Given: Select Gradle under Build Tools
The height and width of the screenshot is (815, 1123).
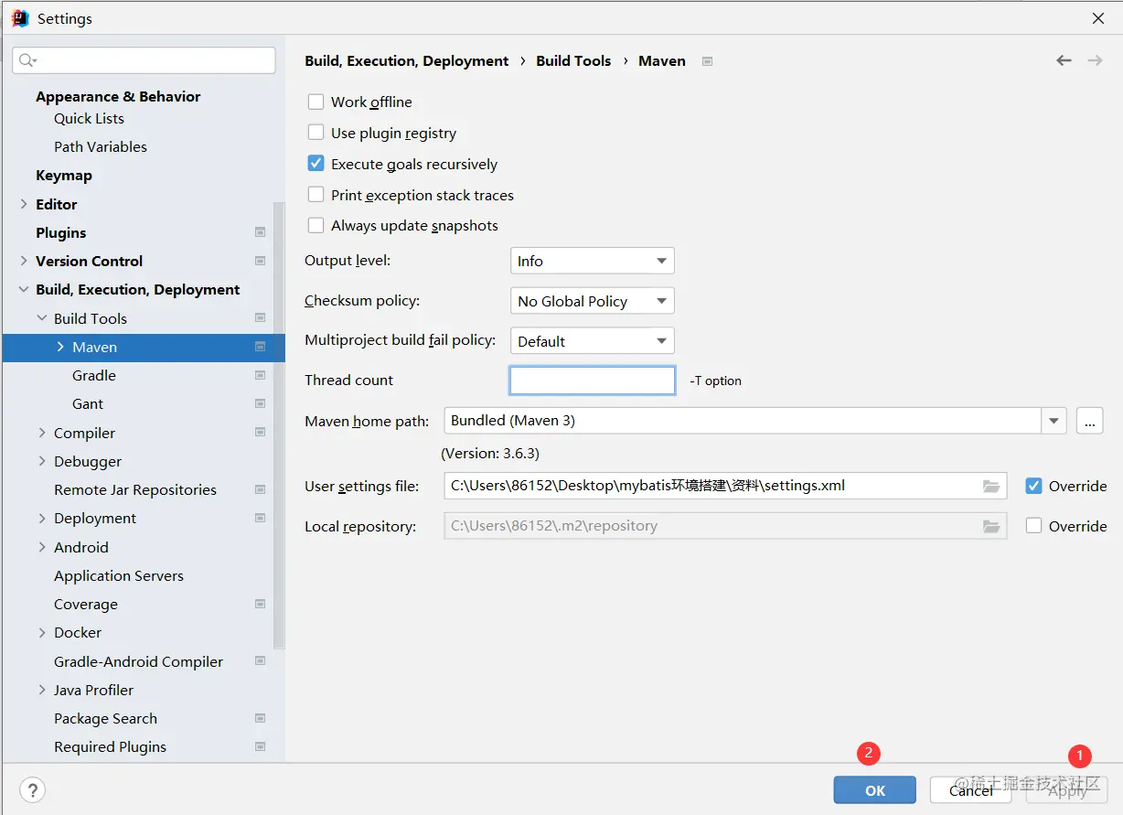Looking at the screenshot, I should pyautogui.click(x=94, y=375).
